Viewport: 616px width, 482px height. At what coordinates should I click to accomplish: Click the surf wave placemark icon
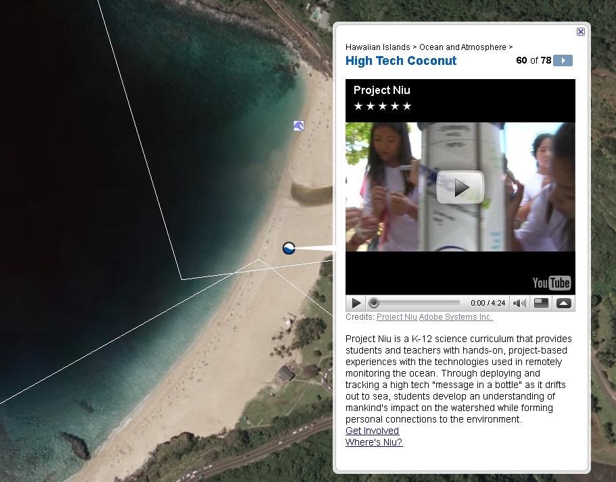pos(299,126)
